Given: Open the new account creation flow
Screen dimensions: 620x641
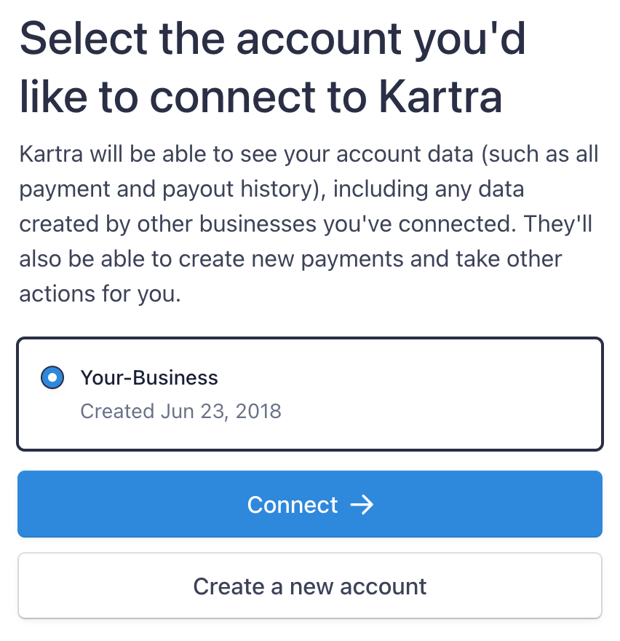Looking at the screenshot, I should (310, 586).
